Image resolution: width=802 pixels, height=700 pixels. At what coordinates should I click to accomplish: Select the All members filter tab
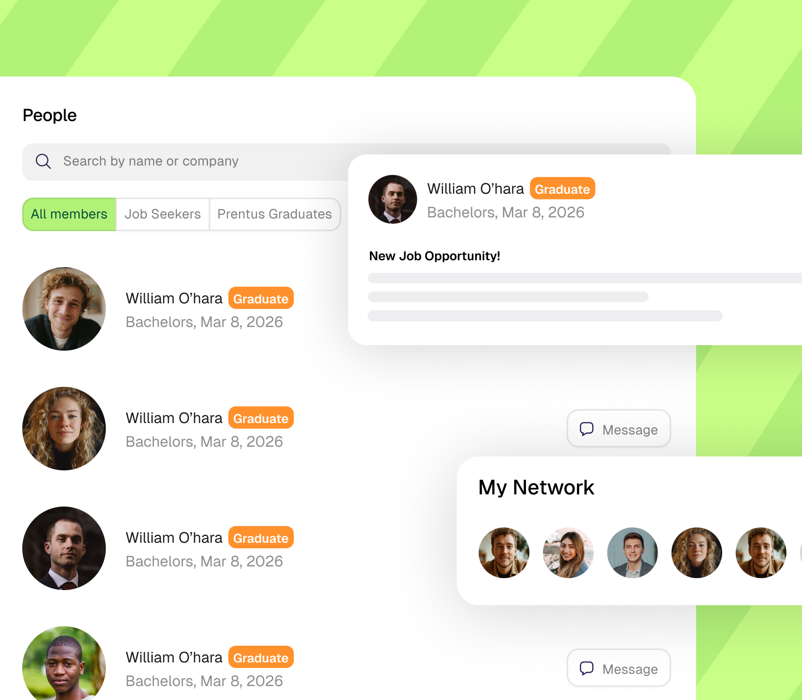click(69, 214)
